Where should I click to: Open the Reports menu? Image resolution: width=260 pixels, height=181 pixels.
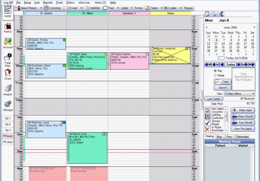(48, 3)
